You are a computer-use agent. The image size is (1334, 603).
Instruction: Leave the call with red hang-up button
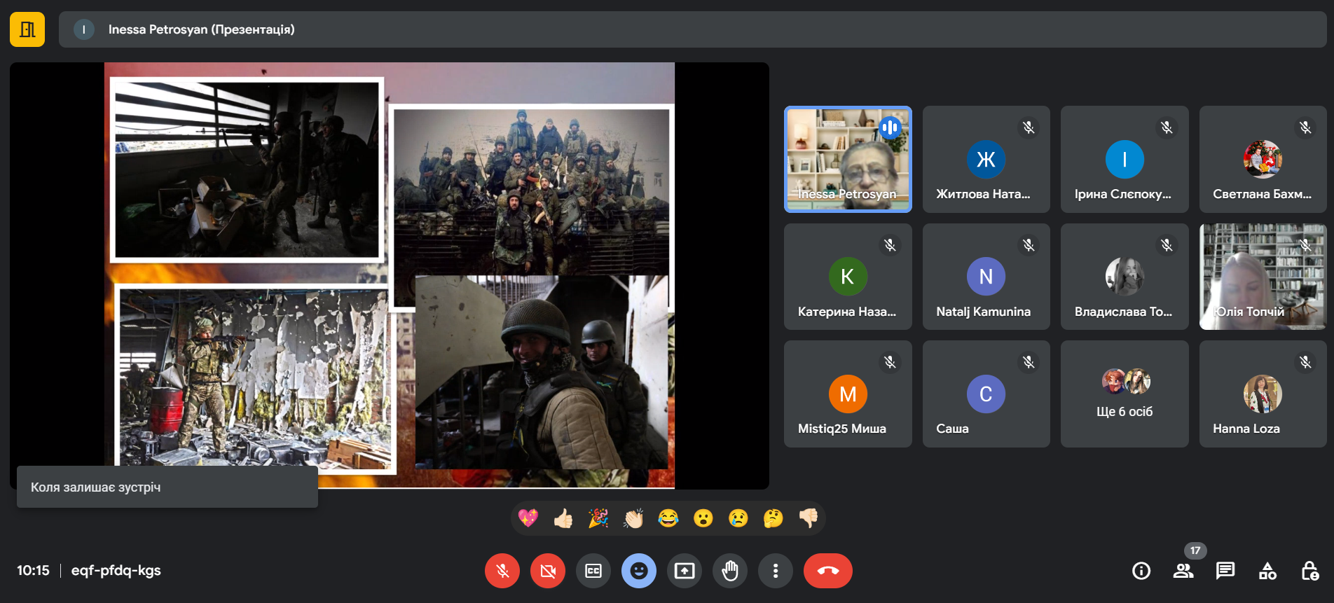[827, 571]
